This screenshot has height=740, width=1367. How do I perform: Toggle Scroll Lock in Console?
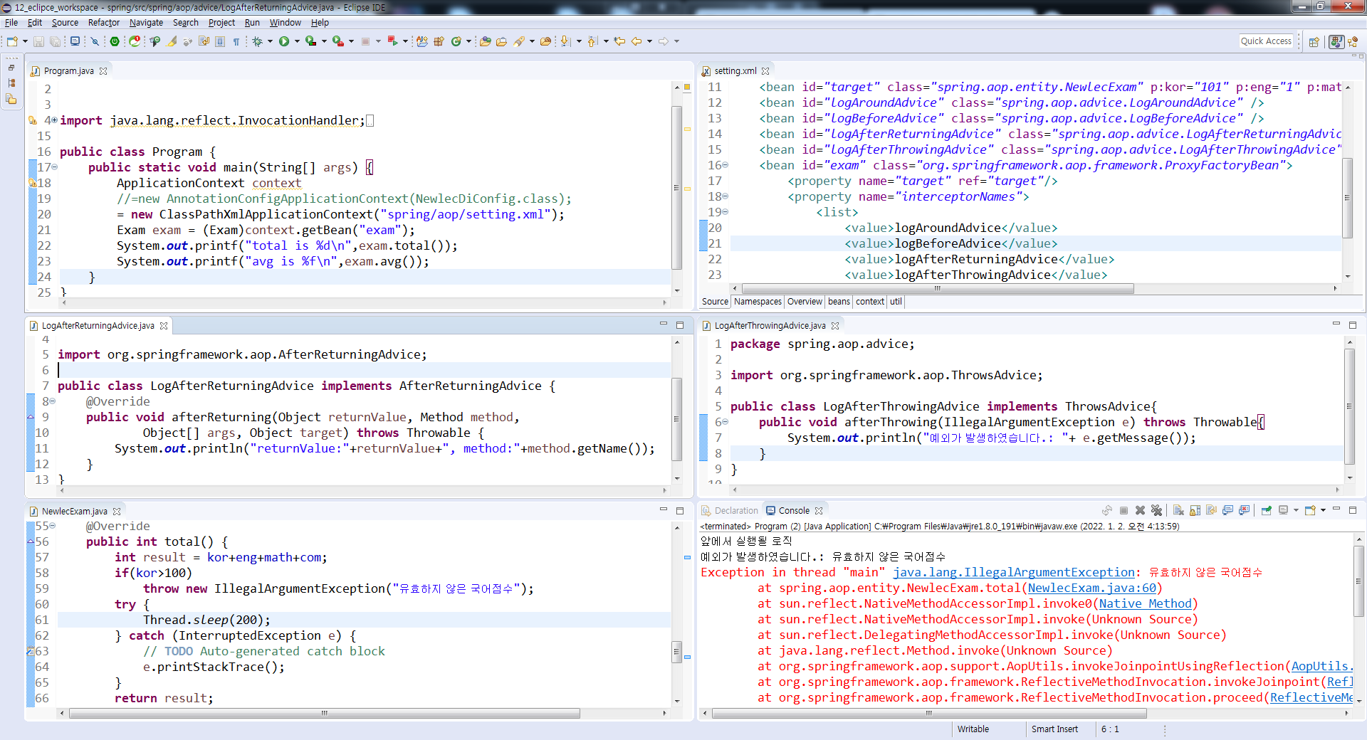pyautogui.click(x=1195, y=510)
